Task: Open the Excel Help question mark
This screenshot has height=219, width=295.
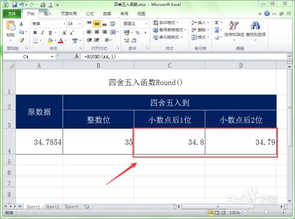Action: 267,14
